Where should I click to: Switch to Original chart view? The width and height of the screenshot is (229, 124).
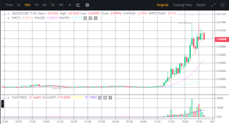coord(162,5)
